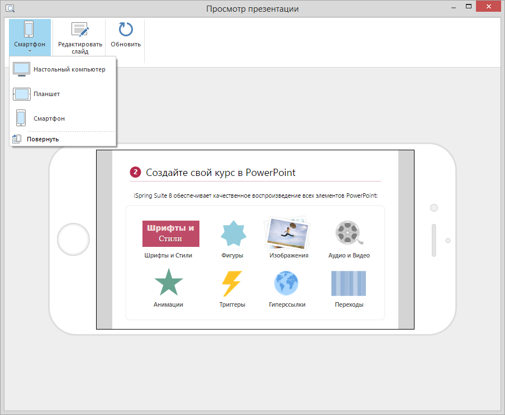
Task: Click the Гиперссылки globe icon
Action: click(x=287, y=283)
